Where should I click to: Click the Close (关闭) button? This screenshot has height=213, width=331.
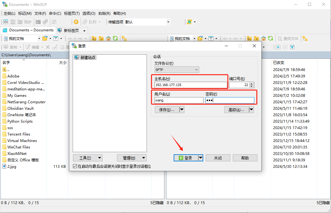click(x=218, y=158)
